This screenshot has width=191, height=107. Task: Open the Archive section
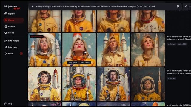click(11, 26)
